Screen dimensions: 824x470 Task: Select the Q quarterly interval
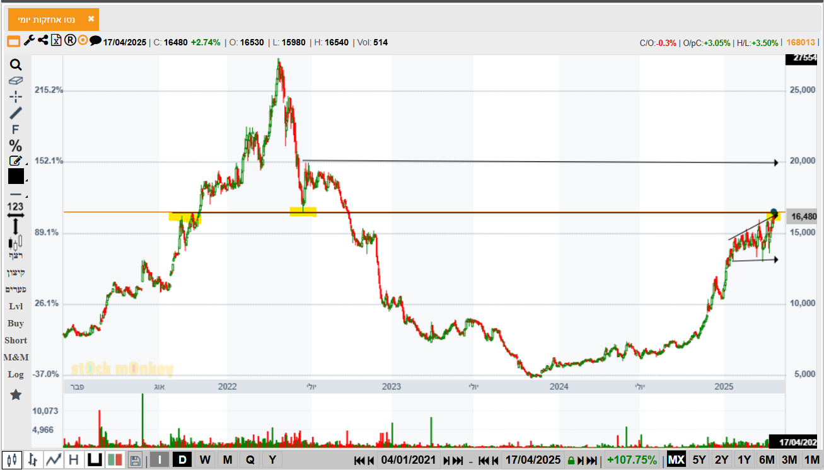(x=250, y=460)
